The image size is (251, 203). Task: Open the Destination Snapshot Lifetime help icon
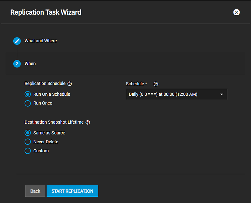click(x=88, y=122)
